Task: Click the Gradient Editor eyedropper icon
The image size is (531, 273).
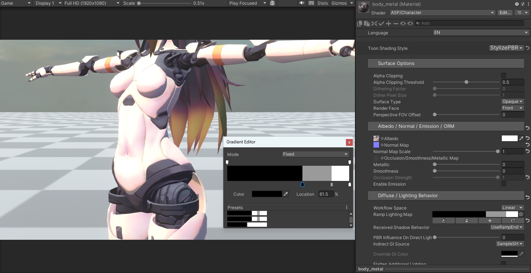Action: click(x=286, y=194)
